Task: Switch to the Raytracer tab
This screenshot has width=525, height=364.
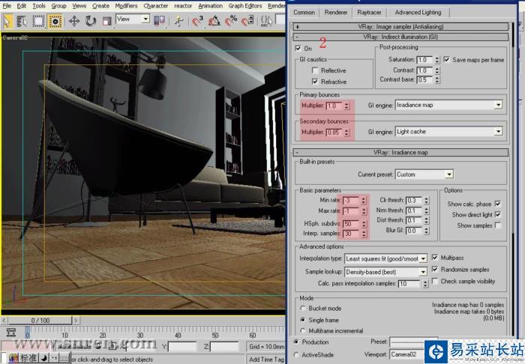Action: coord(369,13)
